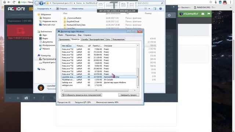235x132 pixels.
Task: Open the (L)emy(R) user profile link
Action: click(x=189, y=14)
